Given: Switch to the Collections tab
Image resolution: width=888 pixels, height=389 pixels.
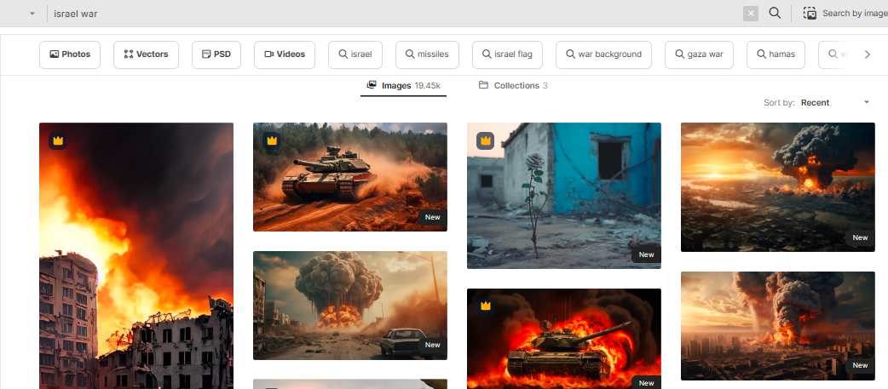Looking at the screenshot, I should [x=513, y=86].
